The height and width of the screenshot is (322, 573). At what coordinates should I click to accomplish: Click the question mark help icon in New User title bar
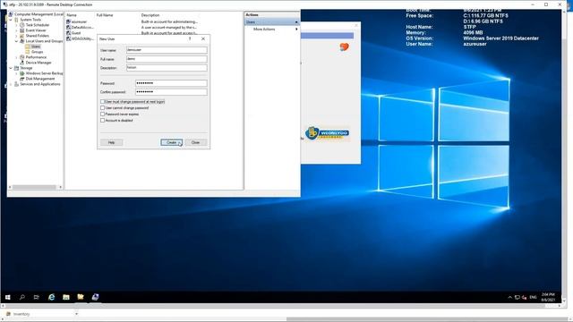coord(190,38)
